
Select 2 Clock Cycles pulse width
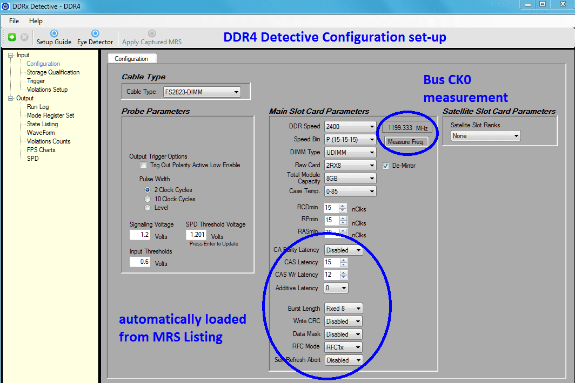coord(148,190)
